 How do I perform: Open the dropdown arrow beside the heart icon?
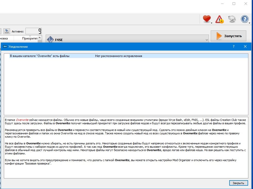212,23
